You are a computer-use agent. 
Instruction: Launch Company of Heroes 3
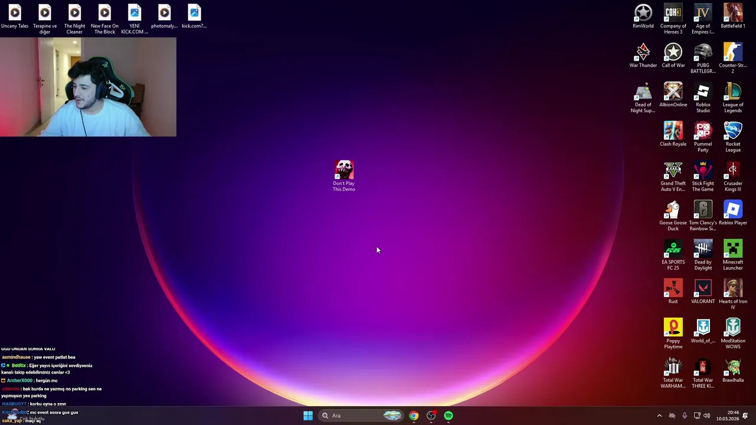coord(673,19)
